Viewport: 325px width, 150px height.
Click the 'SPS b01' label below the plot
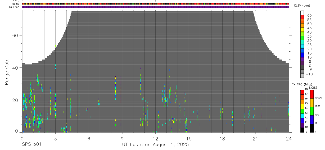31,144
